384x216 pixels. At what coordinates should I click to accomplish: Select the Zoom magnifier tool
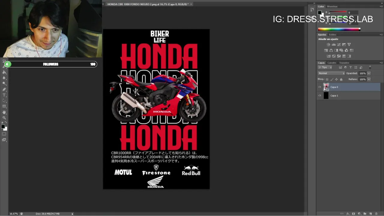[x=4, y=118]
